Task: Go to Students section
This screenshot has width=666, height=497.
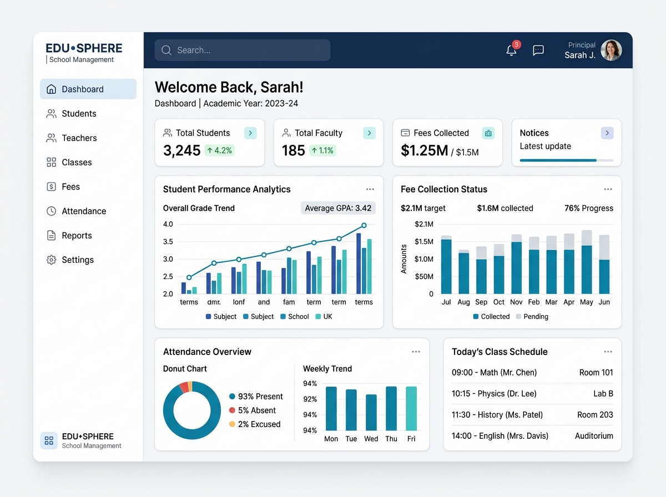Action: (88, 113)
